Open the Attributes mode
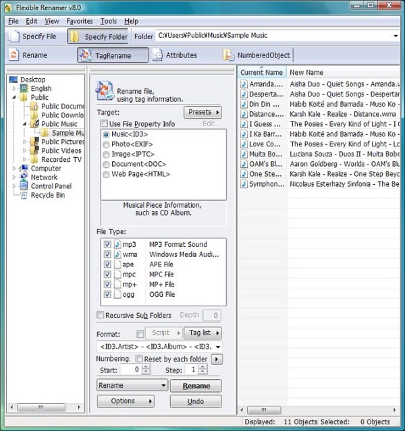 157,55
